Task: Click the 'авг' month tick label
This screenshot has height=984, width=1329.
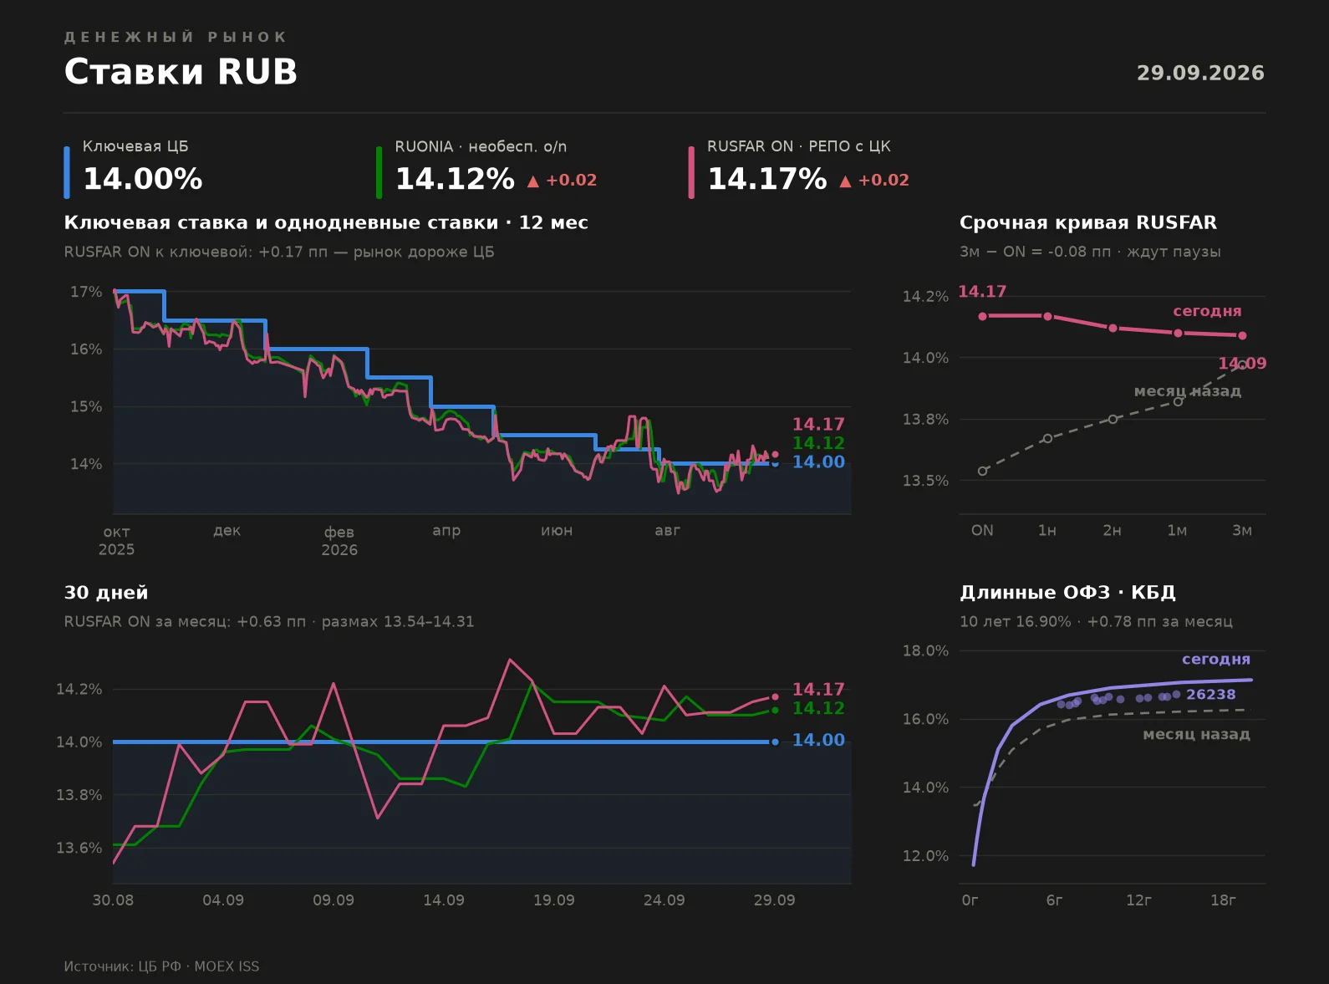Action: point(667,530)
